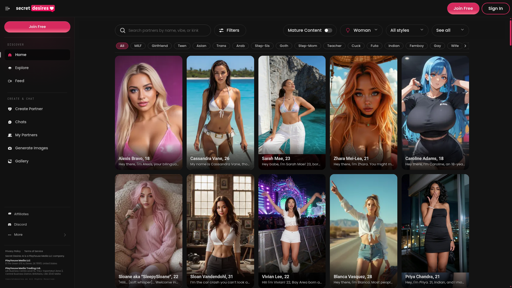This screenshot has height=288, width=512.
Task: Click the search magnifier icon
Action: 123,30
